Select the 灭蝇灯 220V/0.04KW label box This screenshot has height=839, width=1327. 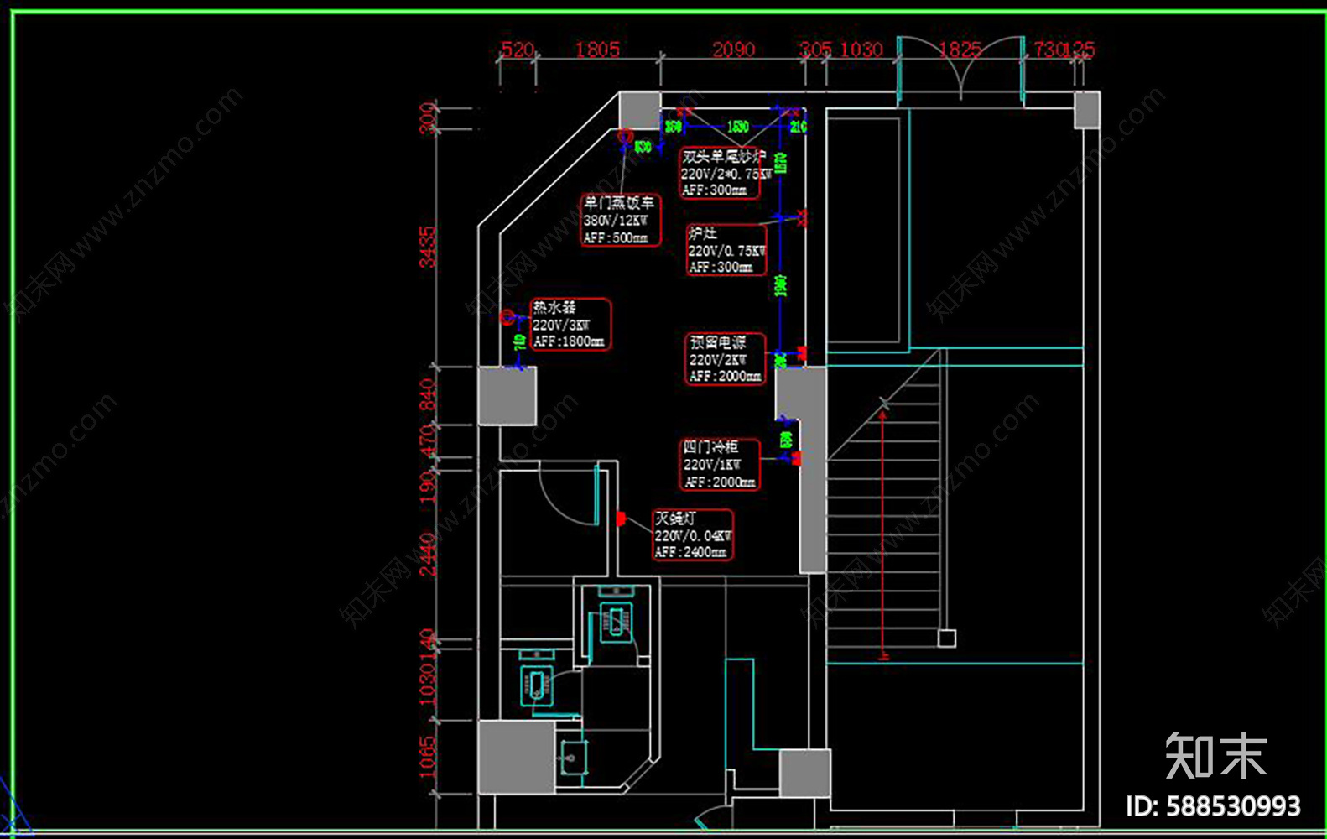pos(692,535)
